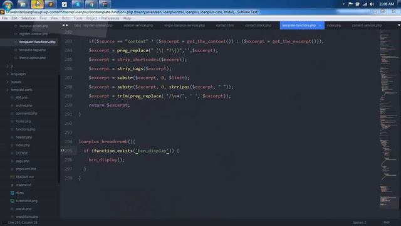401x226 pixels.
Task: Click the 11:08 AM clock
Action: coord(387,4)
